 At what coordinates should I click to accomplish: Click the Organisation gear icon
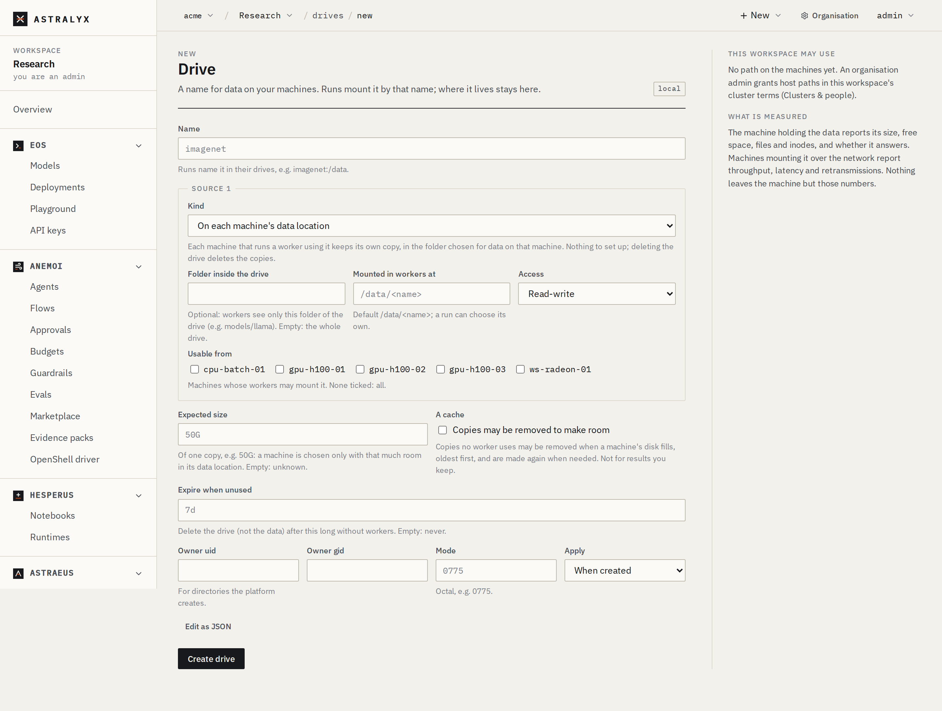[x=804, y=16]
